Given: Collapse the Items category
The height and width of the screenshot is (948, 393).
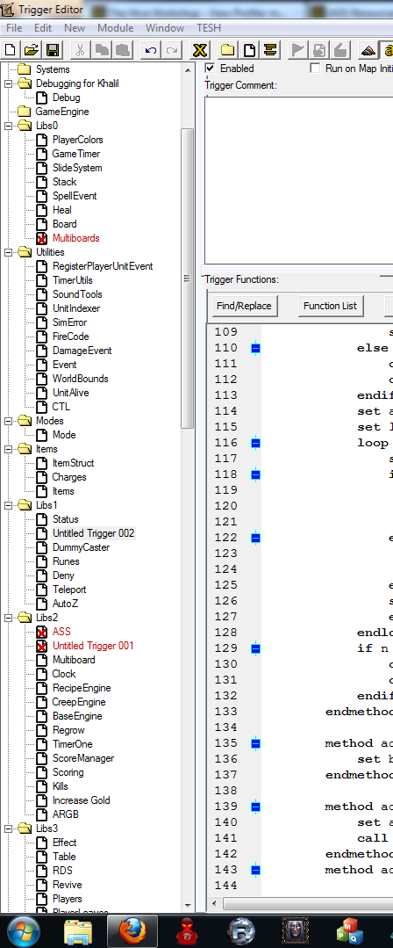Looking at the screenshot, I should click(x=9, y=449).
